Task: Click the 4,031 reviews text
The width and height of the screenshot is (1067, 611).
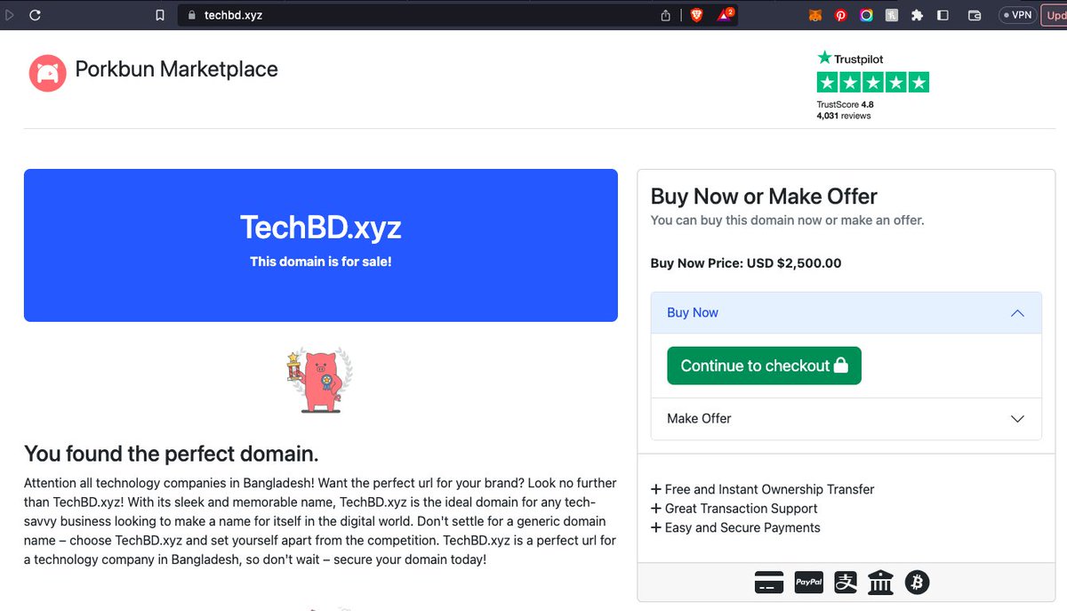Action: [844, 116]
